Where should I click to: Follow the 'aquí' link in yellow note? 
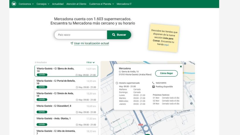point(167,45)
